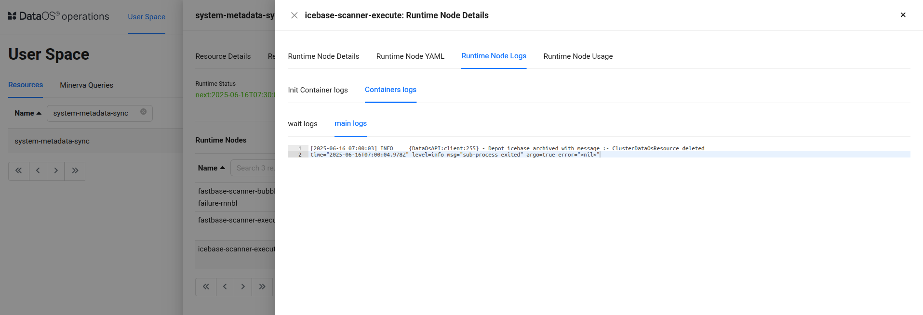Go to last page in Resources pagination
The width and height of the screenshot is (923, 315).
tap(75, 171)
